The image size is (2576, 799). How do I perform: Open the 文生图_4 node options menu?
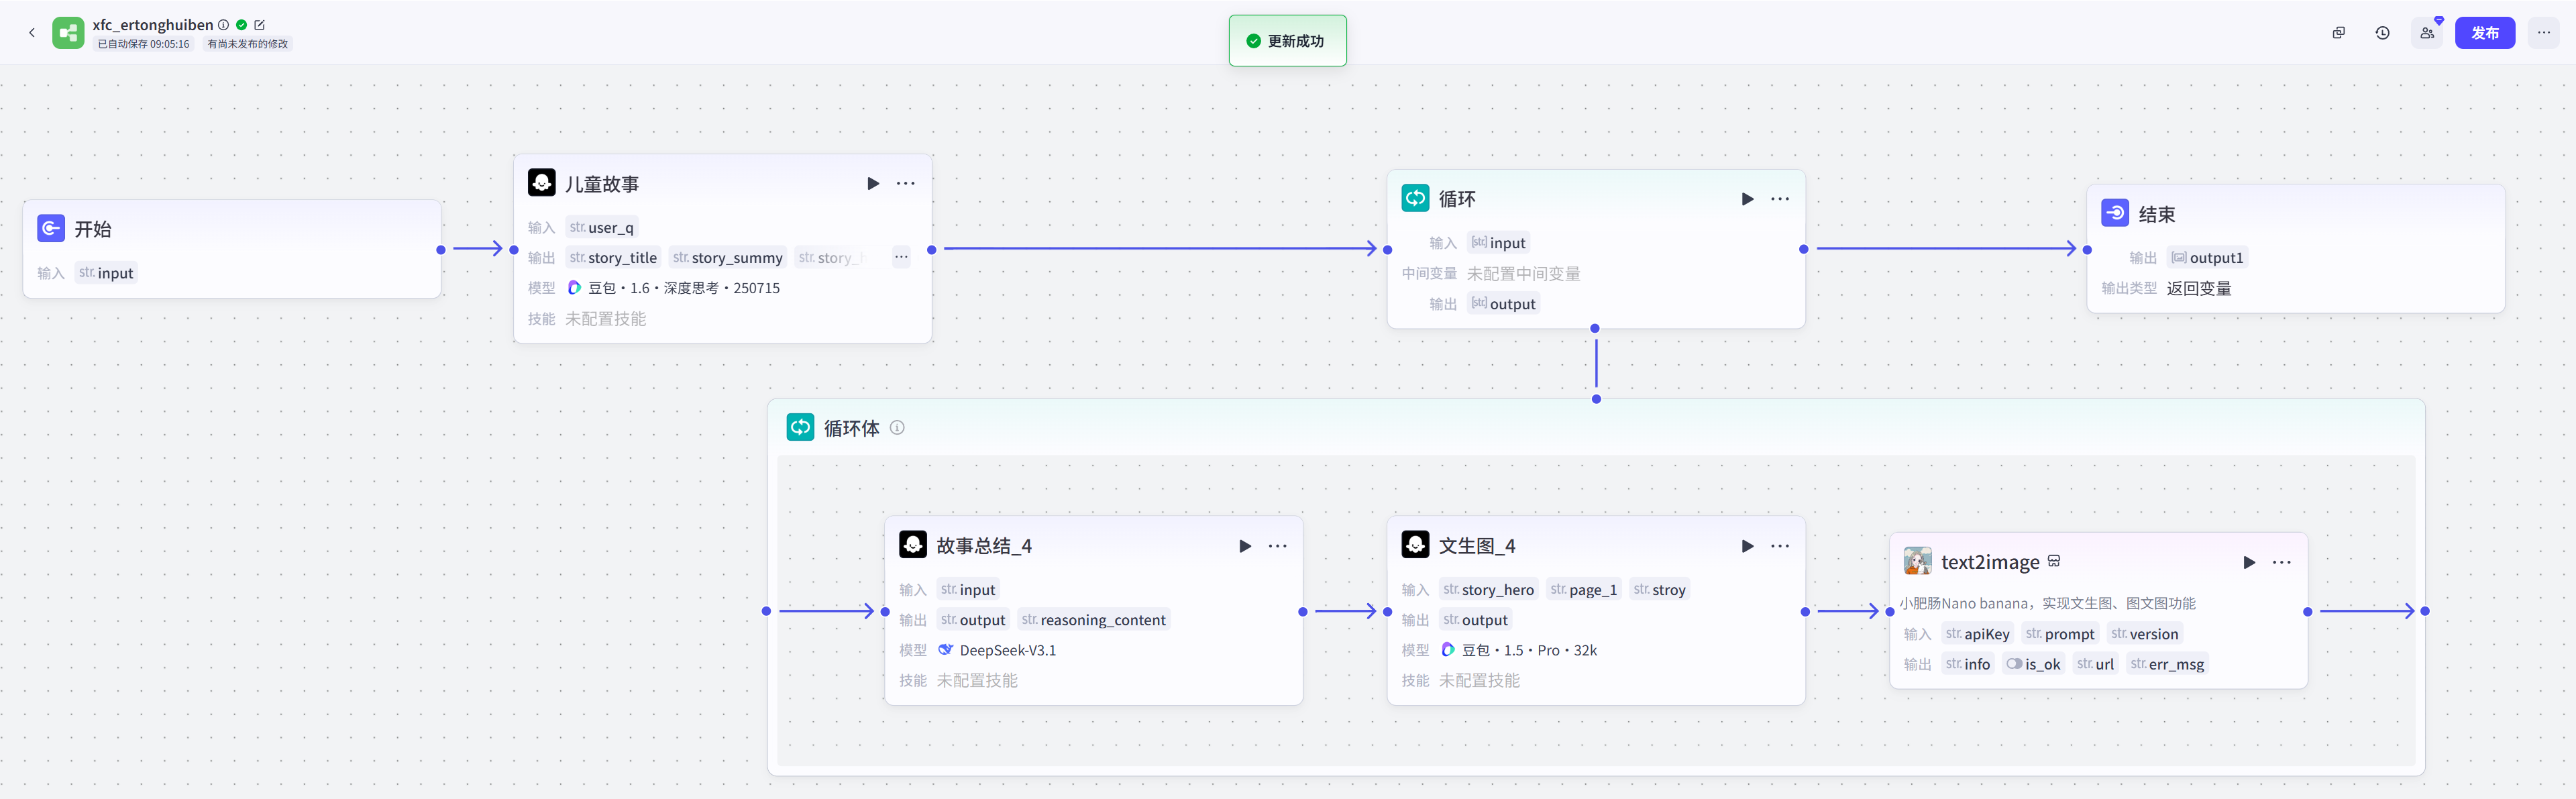[1780, 546]
